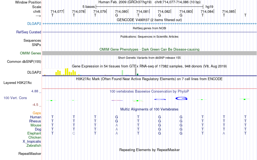
Task: Click the Mouse species row label
Action: click(36, 125)
